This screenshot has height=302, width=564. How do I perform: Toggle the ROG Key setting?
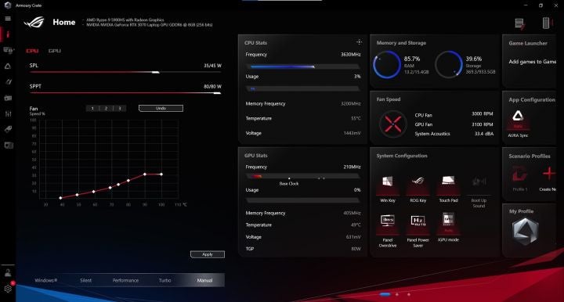coord(418,189)
